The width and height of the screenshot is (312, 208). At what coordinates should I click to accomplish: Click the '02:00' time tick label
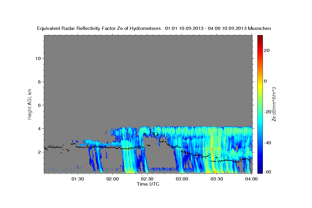[113, 179]
